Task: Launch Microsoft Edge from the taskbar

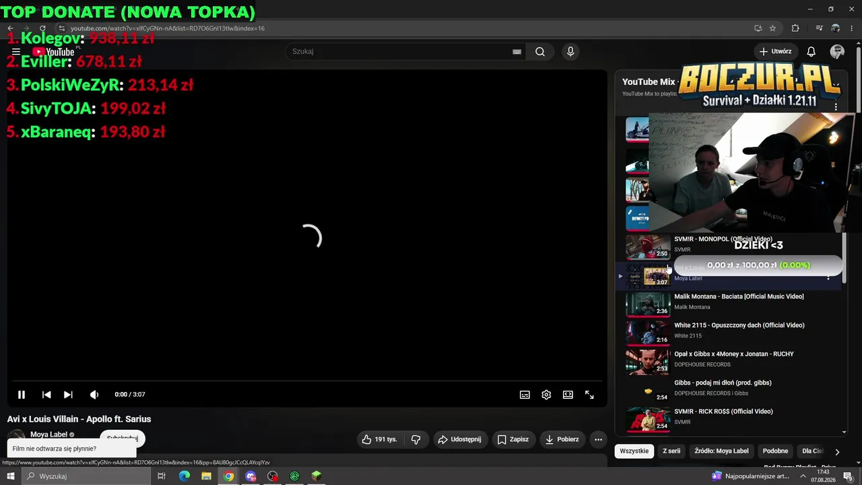Action: point(185,476)
